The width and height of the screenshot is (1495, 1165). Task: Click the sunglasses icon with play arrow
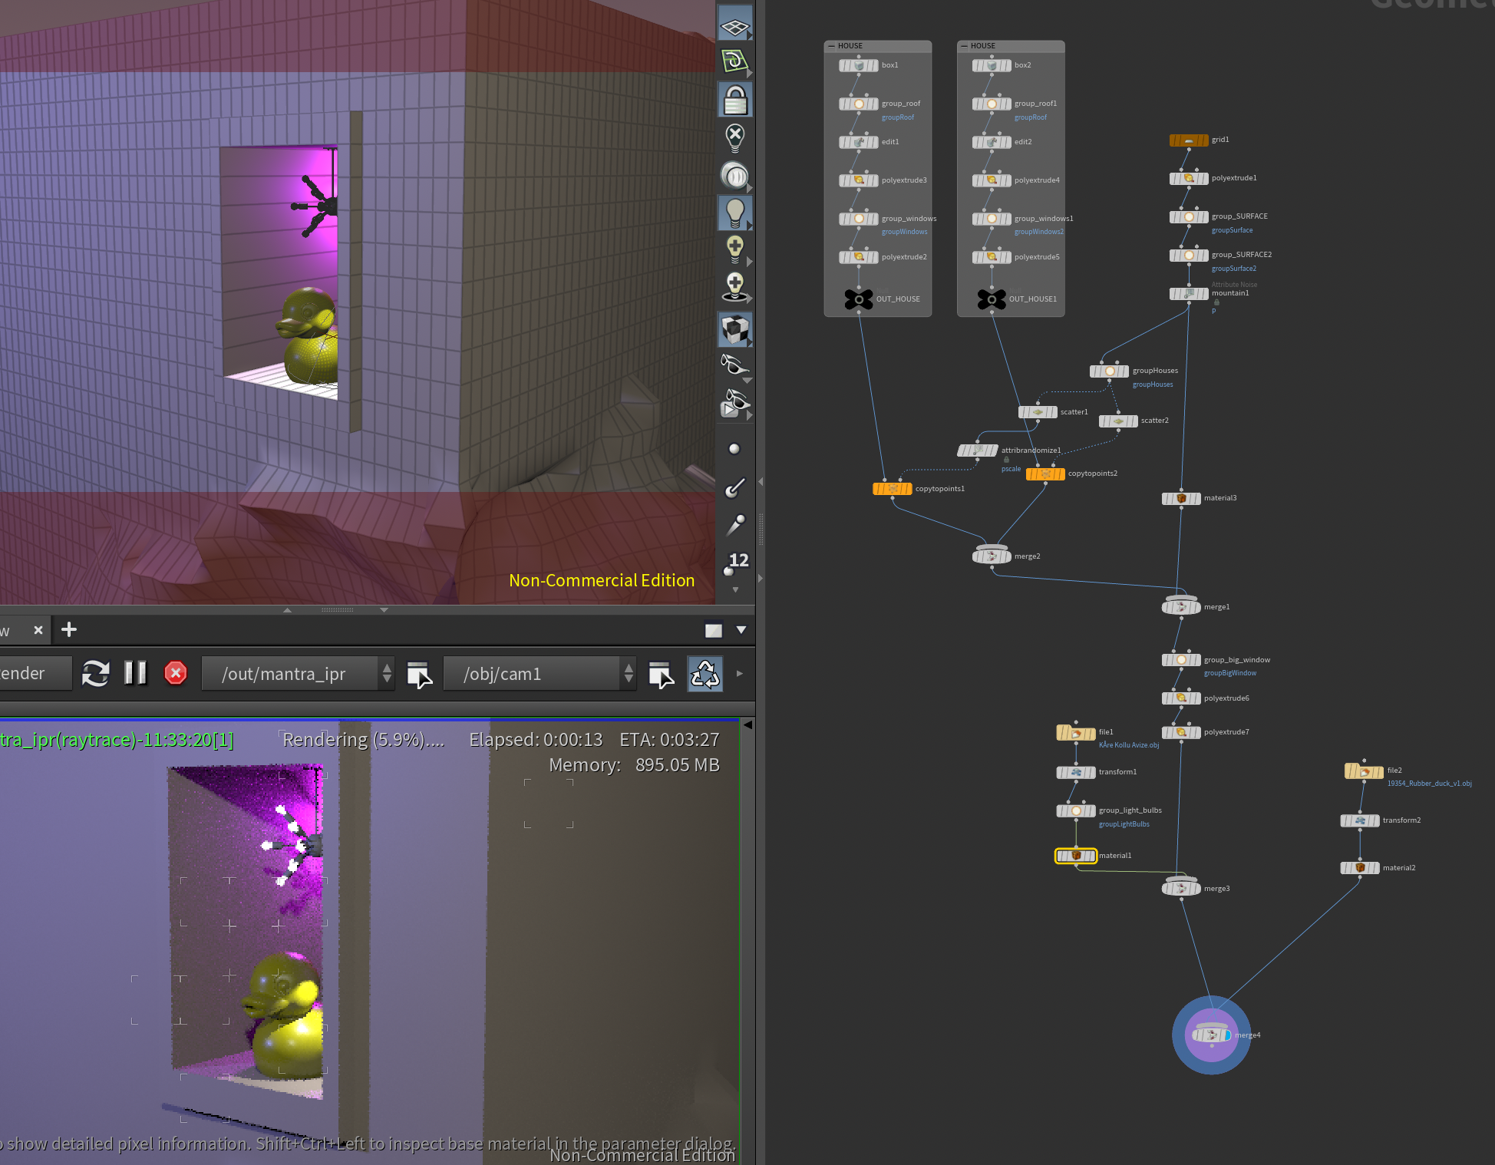[x=734, y=403]
